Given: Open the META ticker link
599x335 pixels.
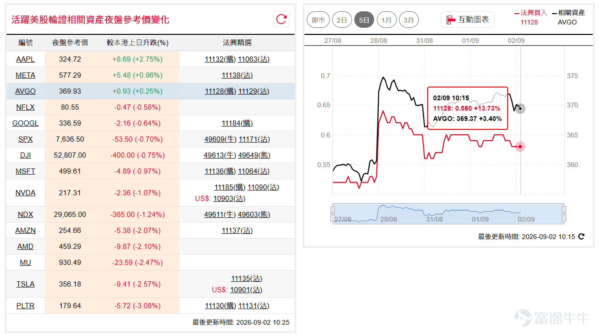Looking at the screenshot, I should [x=25, y=75].
